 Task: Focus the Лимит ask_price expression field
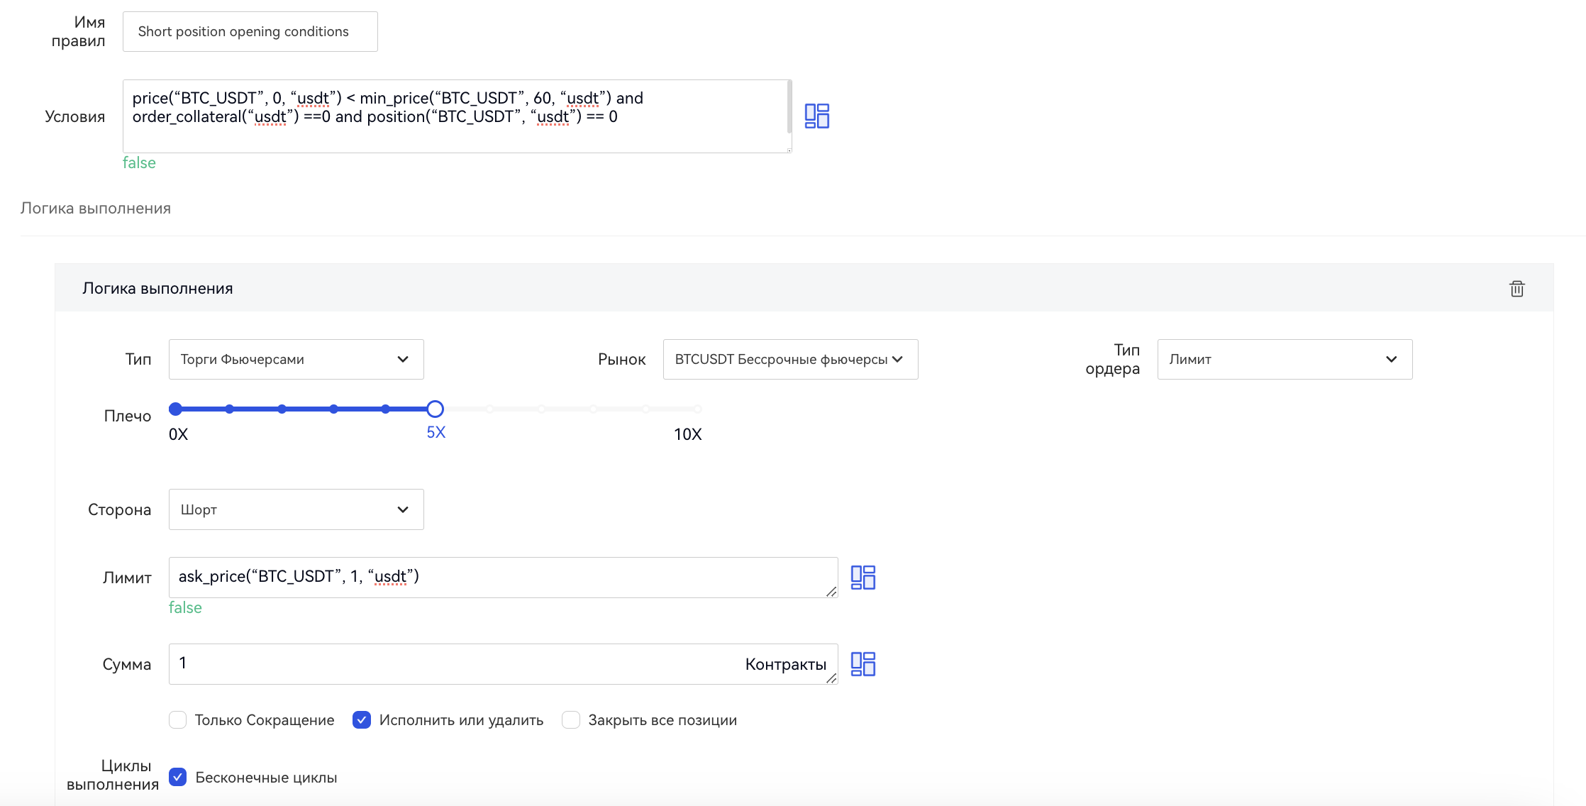pos(497,577)
